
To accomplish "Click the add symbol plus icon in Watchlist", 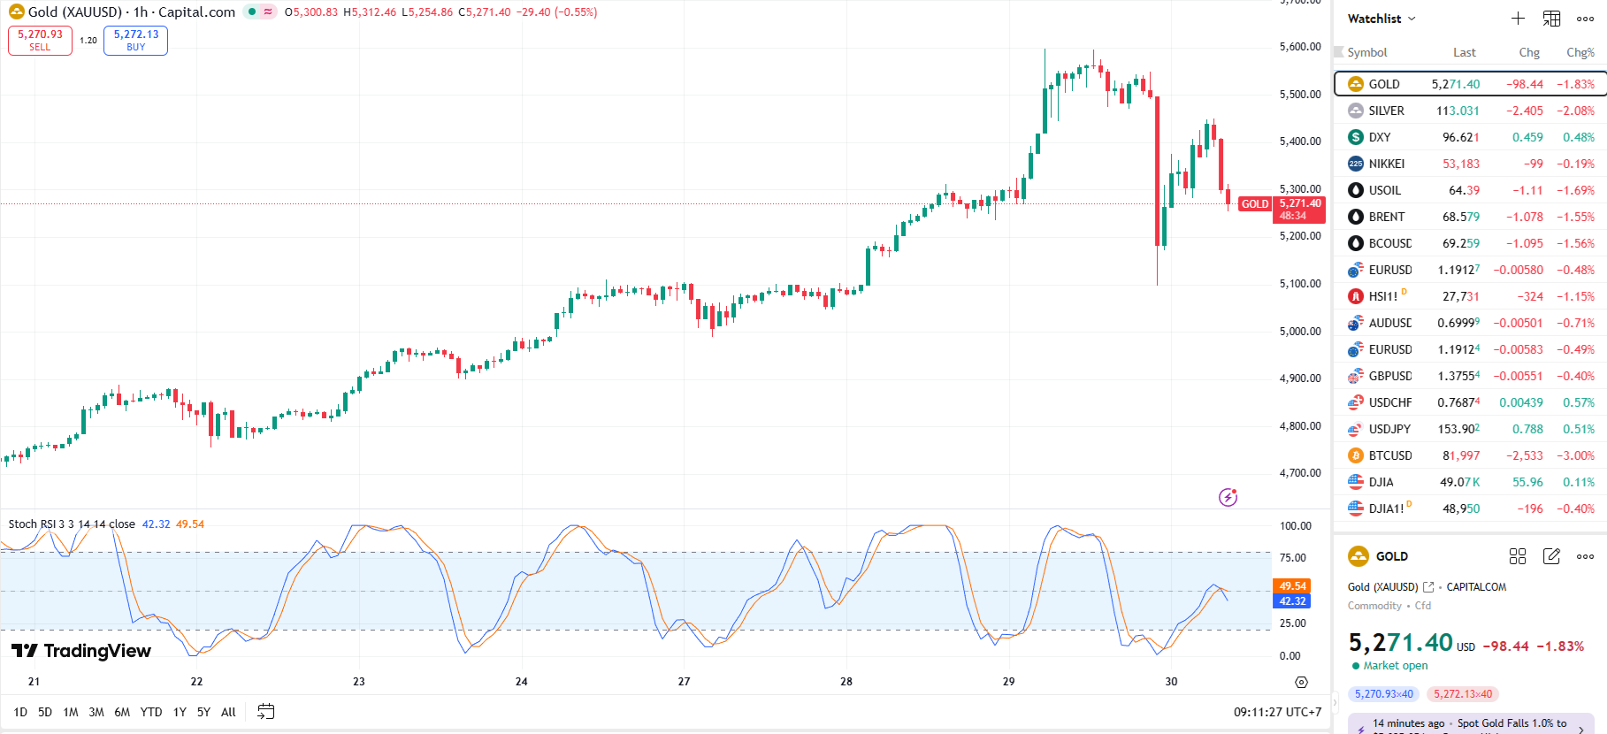I will pyautogui.click(x=1518, y=19).
